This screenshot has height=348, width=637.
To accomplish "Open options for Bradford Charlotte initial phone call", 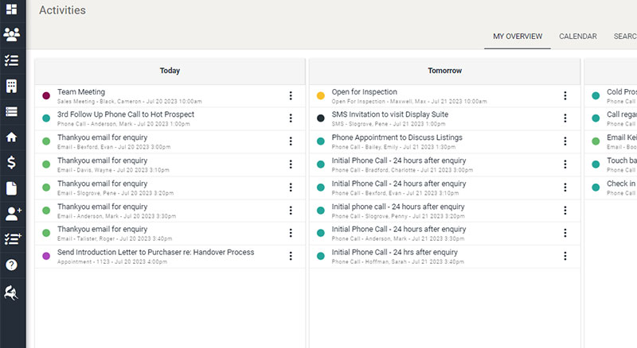I will pos(565,164).
